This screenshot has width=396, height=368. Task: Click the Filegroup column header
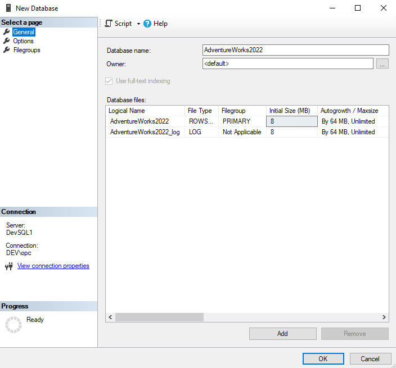(x=242, y=111)
